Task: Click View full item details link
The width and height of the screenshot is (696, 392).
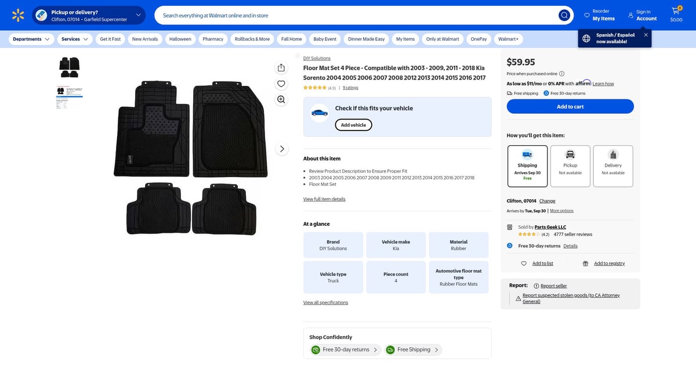Action: [x=324, y=199]
